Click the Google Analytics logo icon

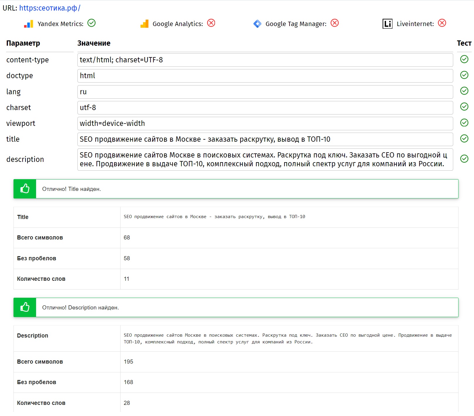coord(144,24)
